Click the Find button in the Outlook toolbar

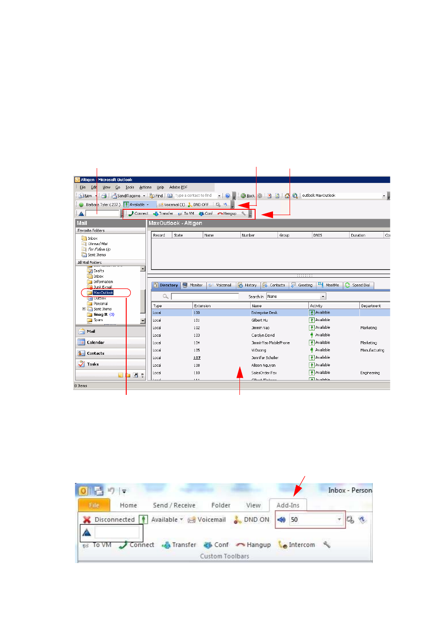coord(156,196)
